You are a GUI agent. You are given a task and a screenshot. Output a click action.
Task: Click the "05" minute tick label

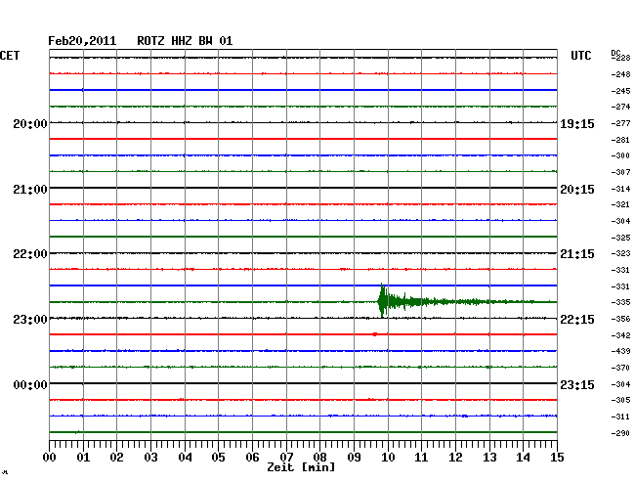point(218,458)
